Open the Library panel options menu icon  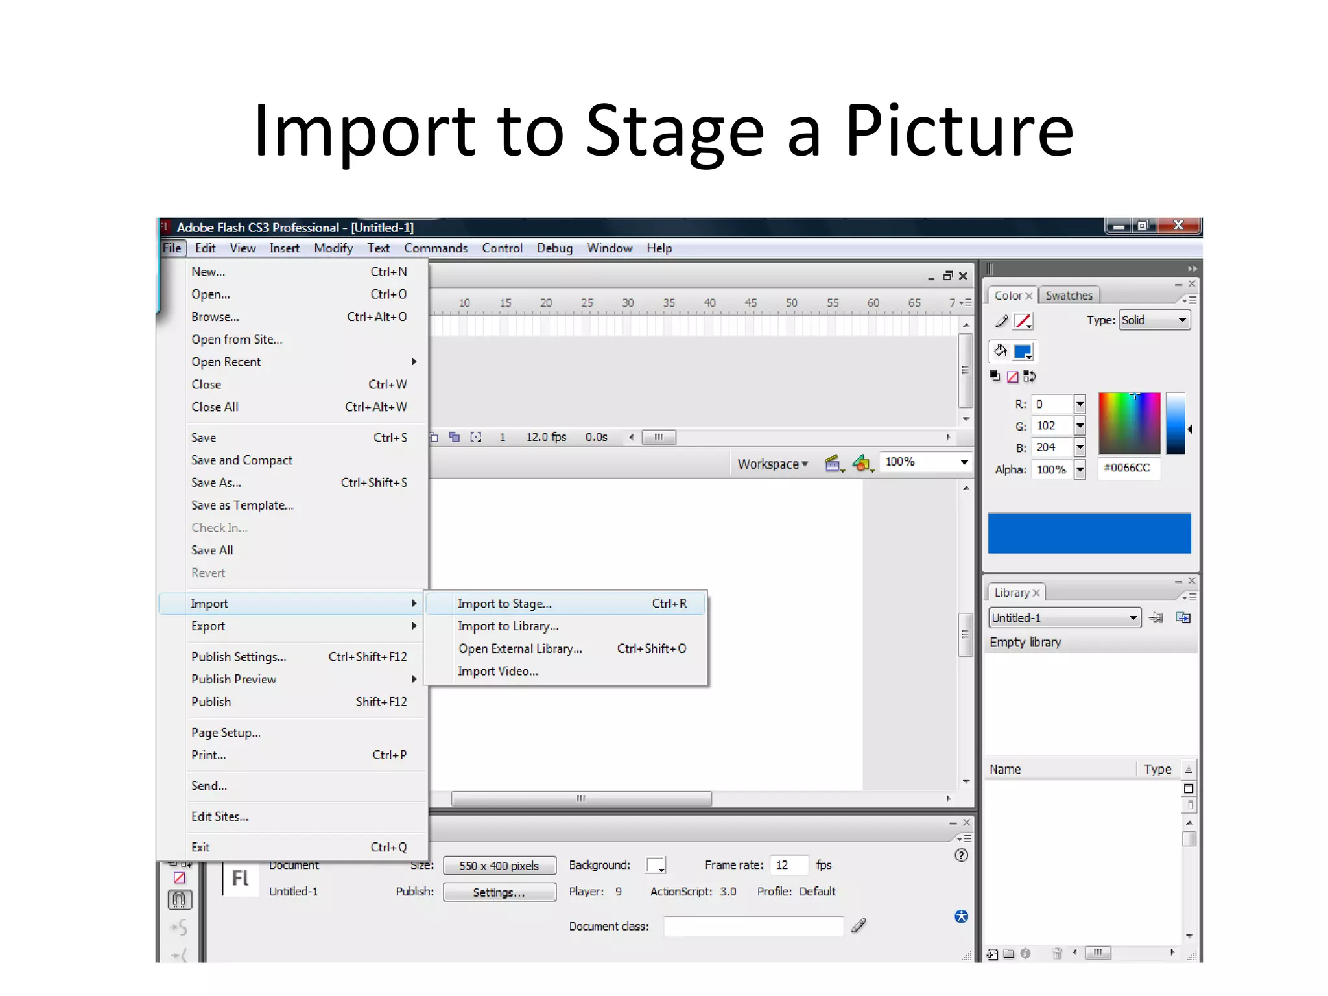point(1189,597)
